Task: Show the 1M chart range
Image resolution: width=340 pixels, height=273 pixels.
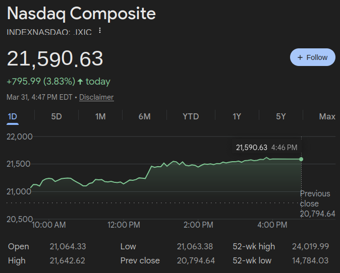Action: [x=100, y=117]
